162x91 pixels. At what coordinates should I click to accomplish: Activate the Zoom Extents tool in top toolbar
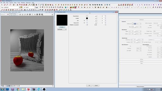pyautogui.click(x=43, y=5)
